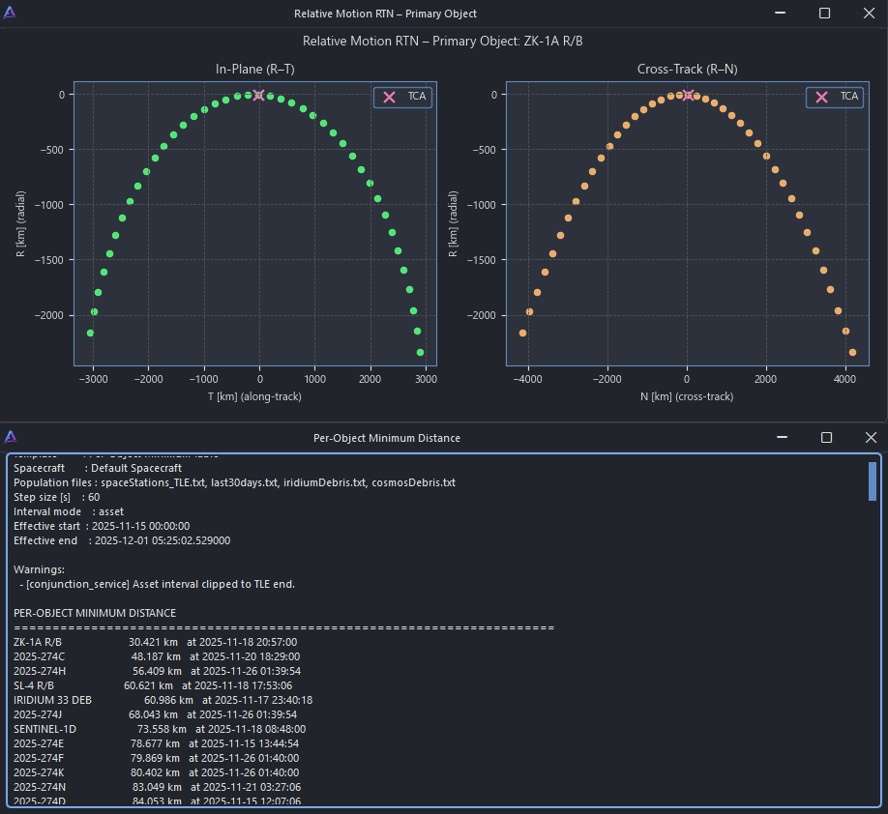Click the TCA cross marker in In-Plane plot

point(258,95)
